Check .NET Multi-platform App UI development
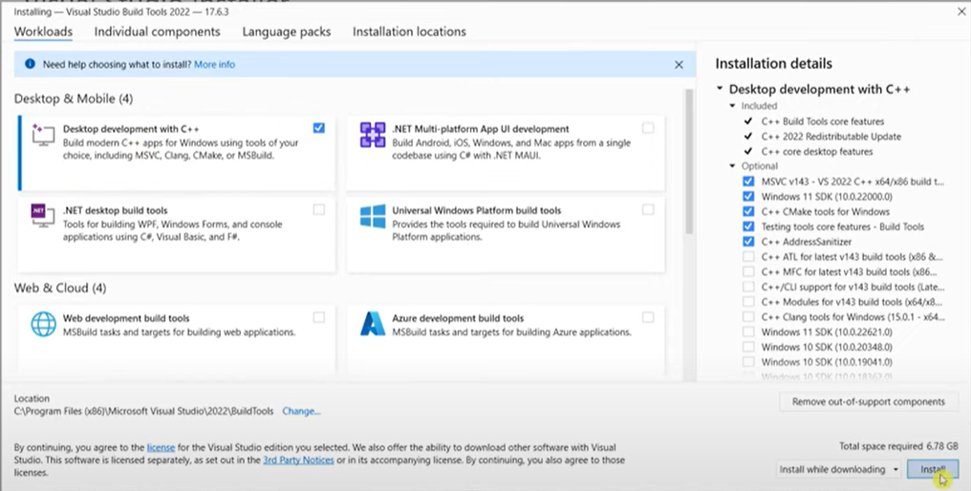The image size is (971, 491). [x=648, y=128]
